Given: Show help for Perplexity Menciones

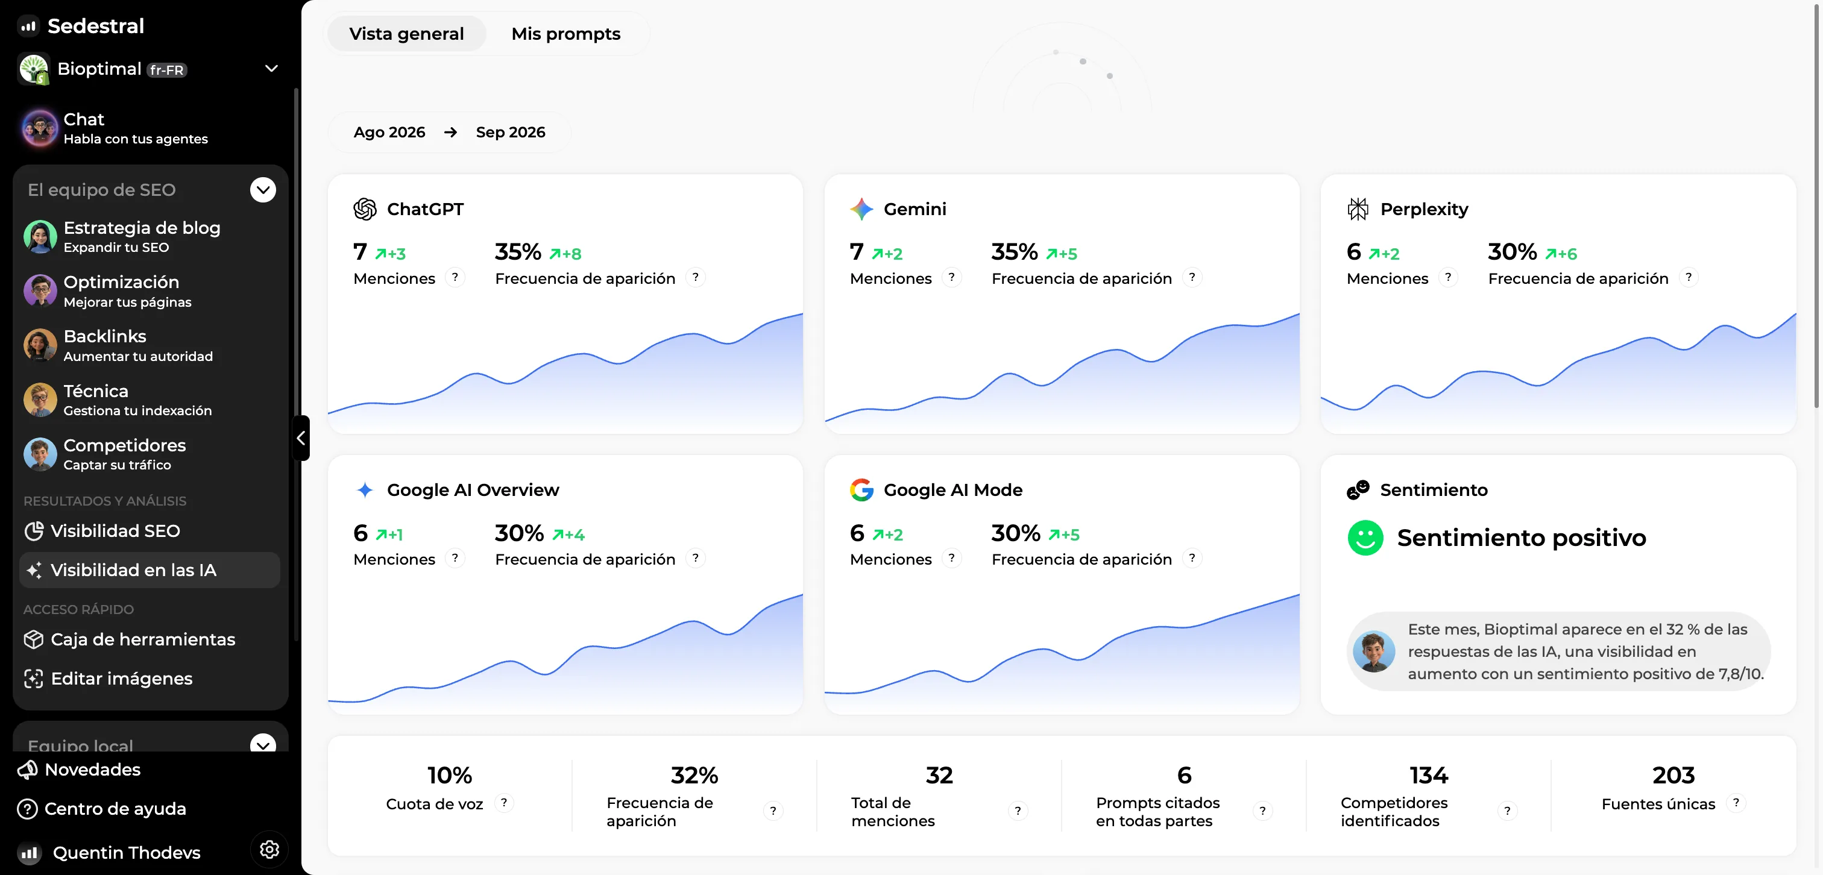Looking at the screenshot, I should (1449, 277).
